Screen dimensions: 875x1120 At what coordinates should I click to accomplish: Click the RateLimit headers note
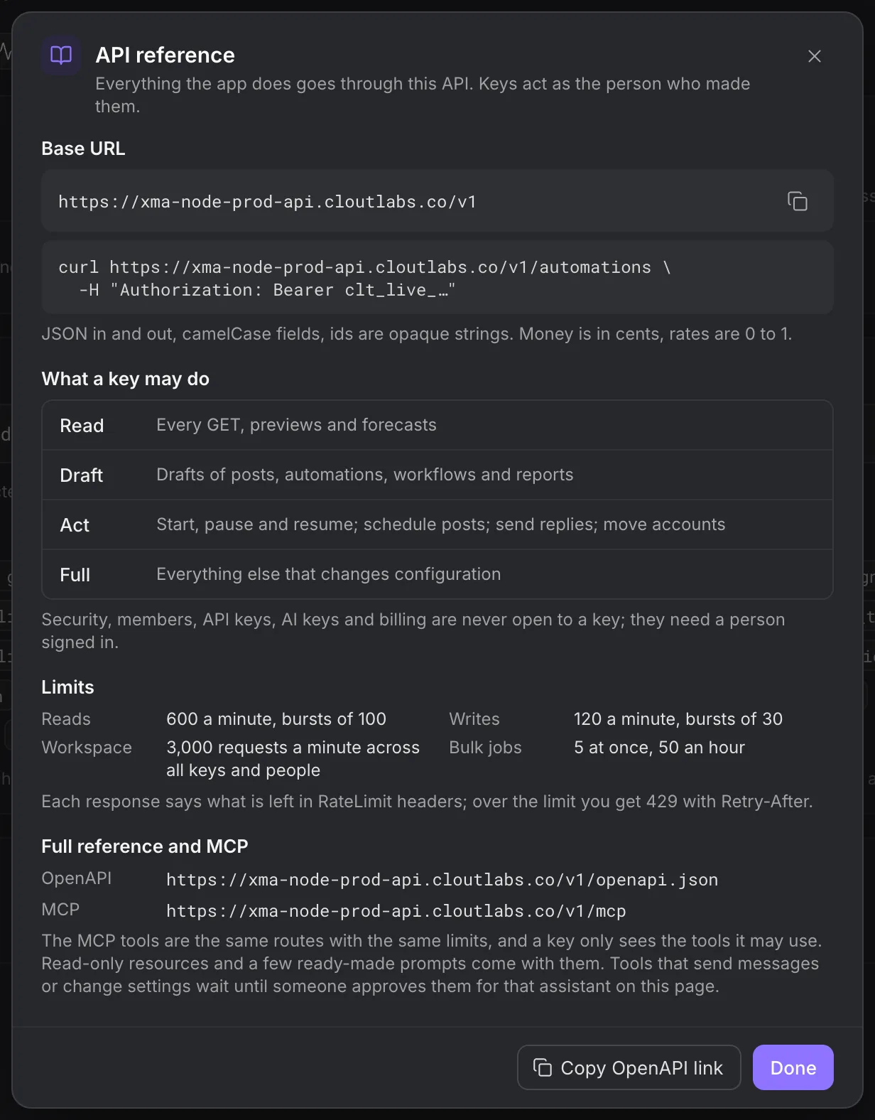427,802
